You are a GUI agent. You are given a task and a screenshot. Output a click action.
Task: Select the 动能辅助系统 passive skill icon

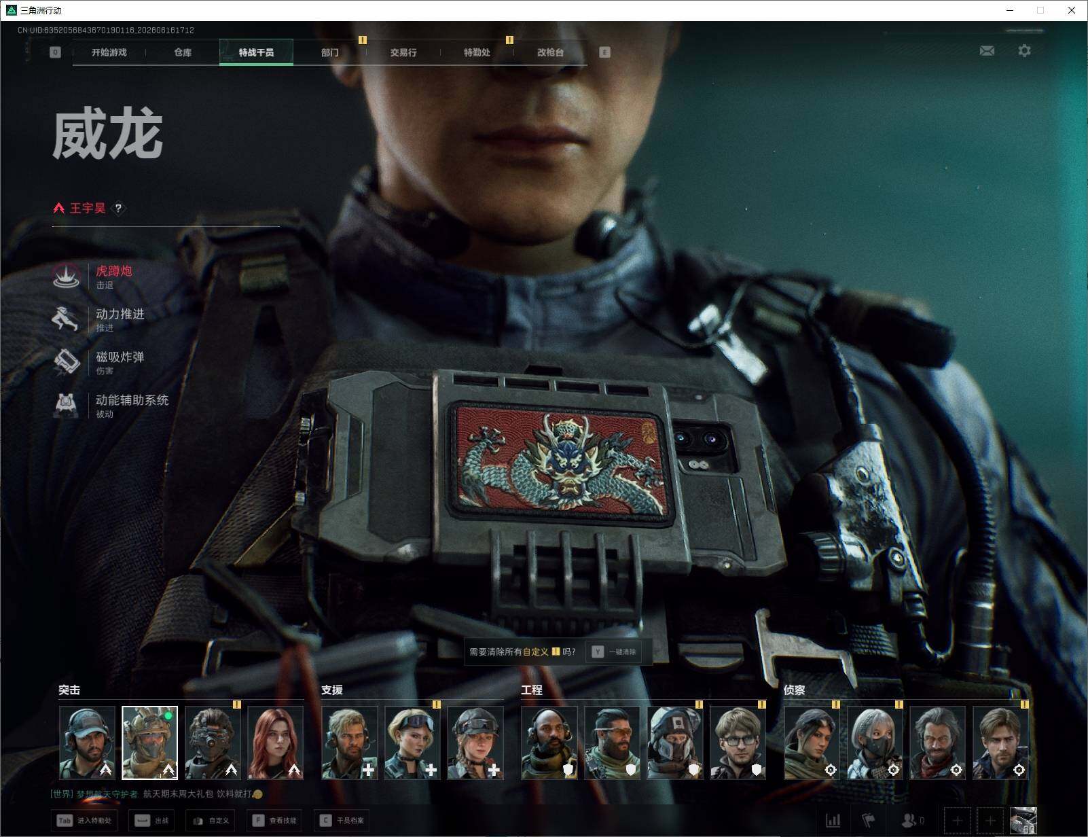66,405
